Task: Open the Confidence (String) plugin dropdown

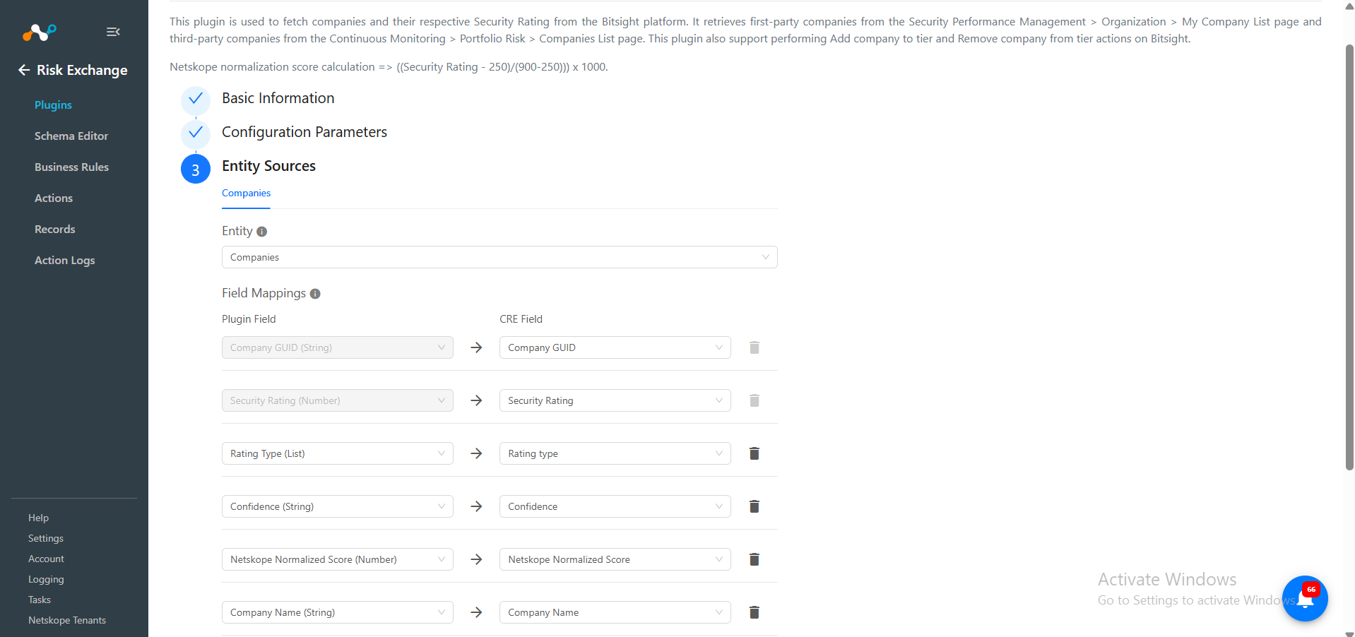Action: 338,506
